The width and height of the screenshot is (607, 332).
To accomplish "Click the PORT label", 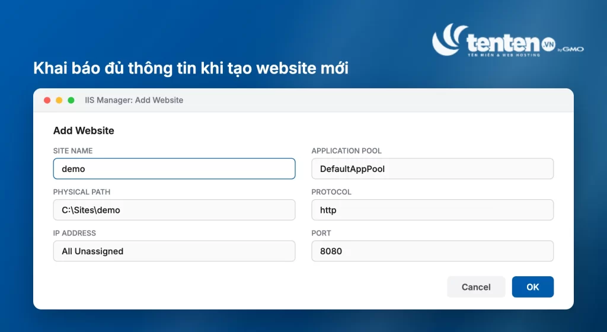I will tap(321, 234).
